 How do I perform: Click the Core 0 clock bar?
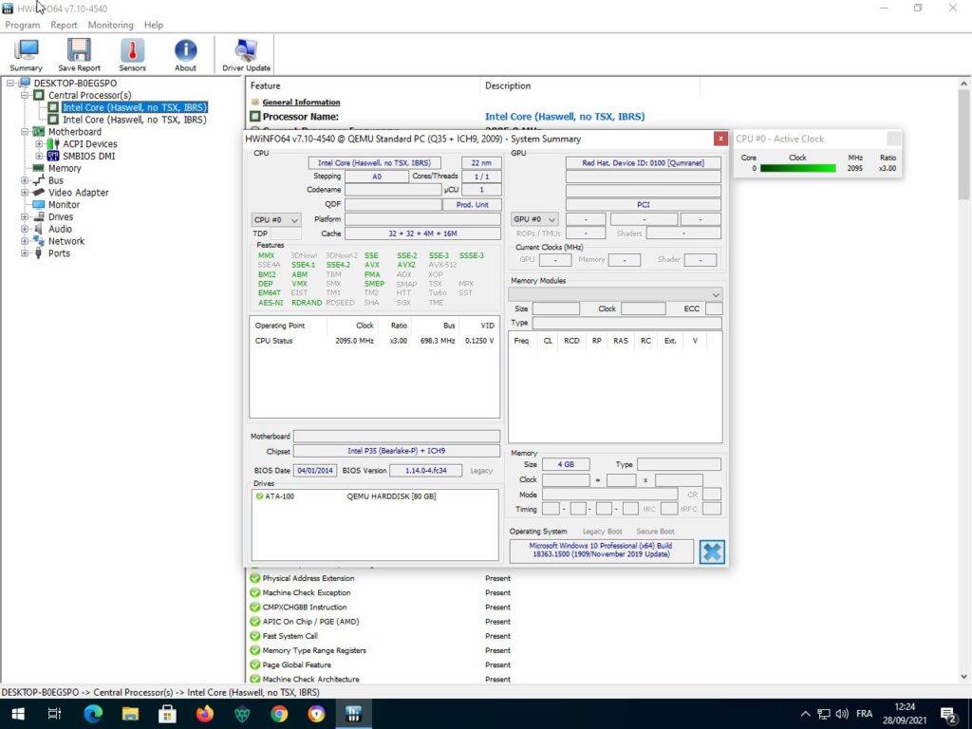coord(797,168)
